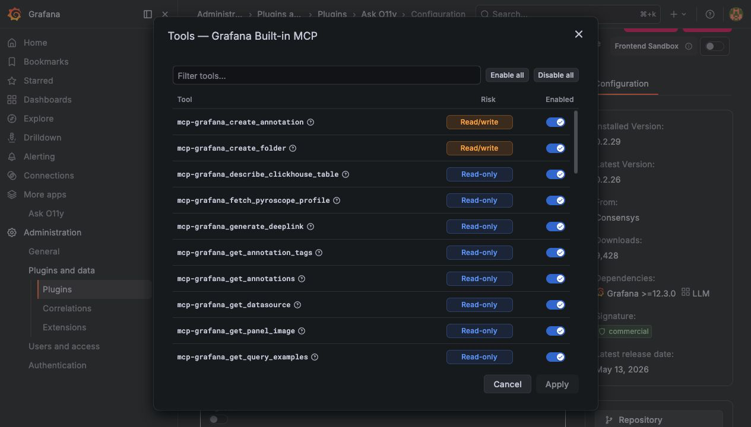Open General under Administration
The width and height of the screenshot is (751, 427).
[44, 251]
